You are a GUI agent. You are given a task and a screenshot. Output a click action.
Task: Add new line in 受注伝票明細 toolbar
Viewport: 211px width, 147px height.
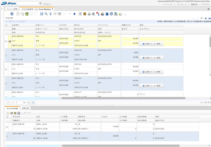8,113
